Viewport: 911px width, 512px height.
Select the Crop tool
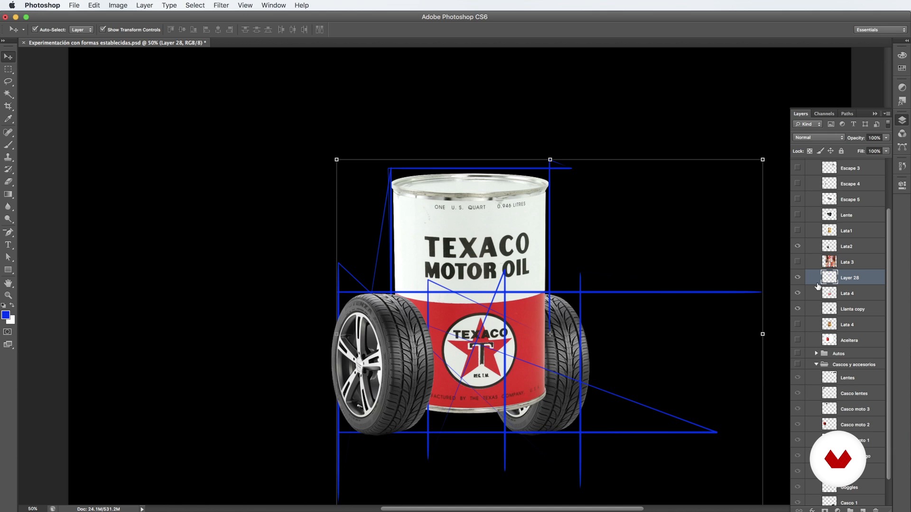[8, 106]
